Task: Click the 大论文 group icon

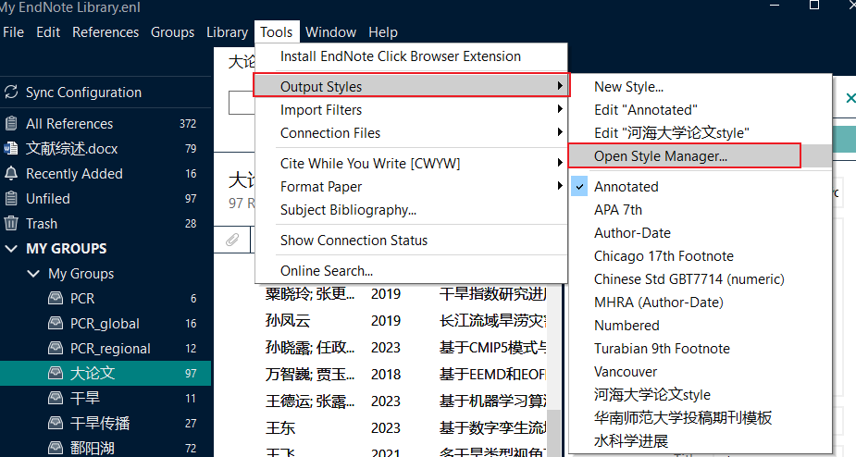Action: tap(56, 373)
